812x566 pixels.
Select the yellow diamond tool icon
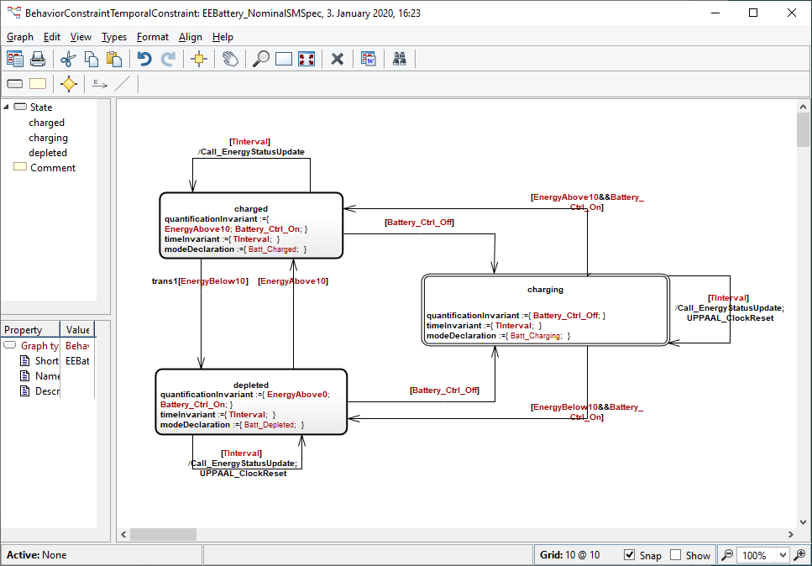click(x=69, y=83)
